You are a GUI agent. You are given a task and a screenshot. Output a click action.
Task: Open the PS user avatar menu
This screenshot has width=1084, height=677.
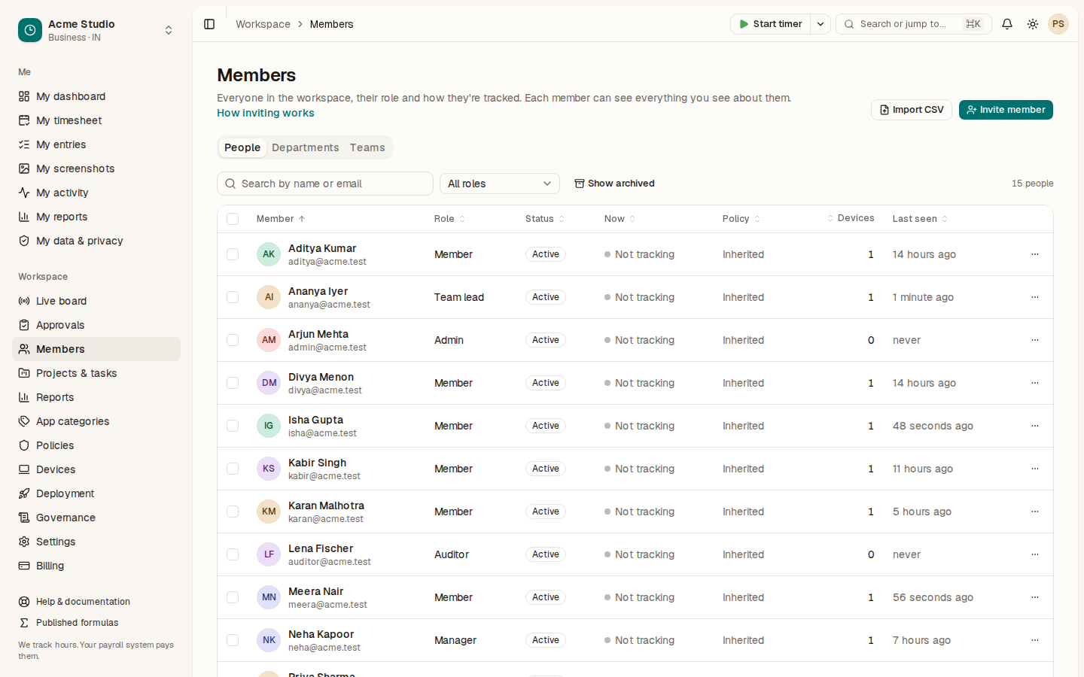click(1058, 24)
